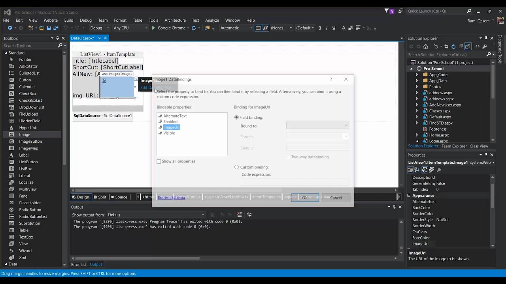Switch to Split view
Image resolution: width=506 pixels, height=284 pixels.
tap(100, 197)
